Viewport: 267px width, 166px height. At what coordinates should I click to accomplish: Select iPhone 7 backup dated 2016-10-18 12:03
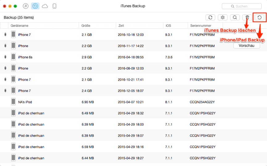click(133, 35)
